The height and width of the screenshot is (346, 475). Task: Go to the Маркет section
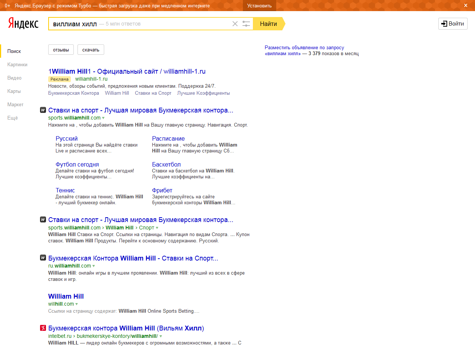point(15,104)
